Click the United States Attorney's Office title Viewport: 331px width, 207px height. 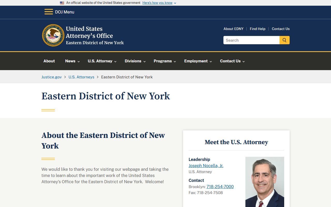[89, 32]
